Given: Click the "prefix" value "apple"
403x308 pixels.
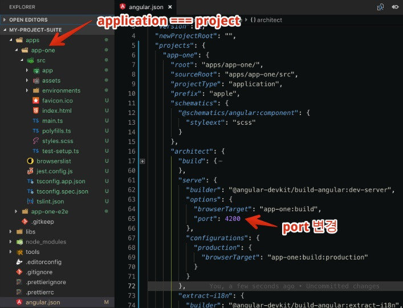Looking at the screenshot, I should click(x=223, y=94).
